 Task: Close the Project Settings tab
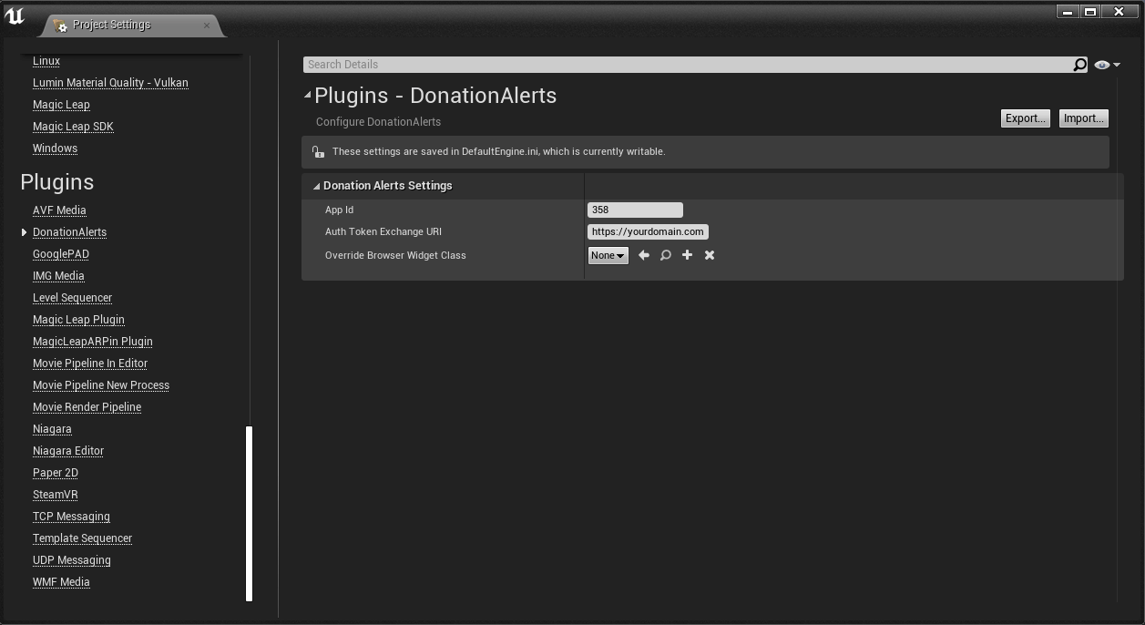tap(207, 26)
